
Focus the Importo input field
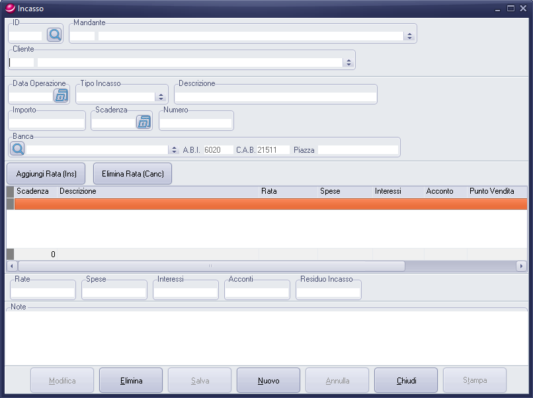tap(47, 123)
